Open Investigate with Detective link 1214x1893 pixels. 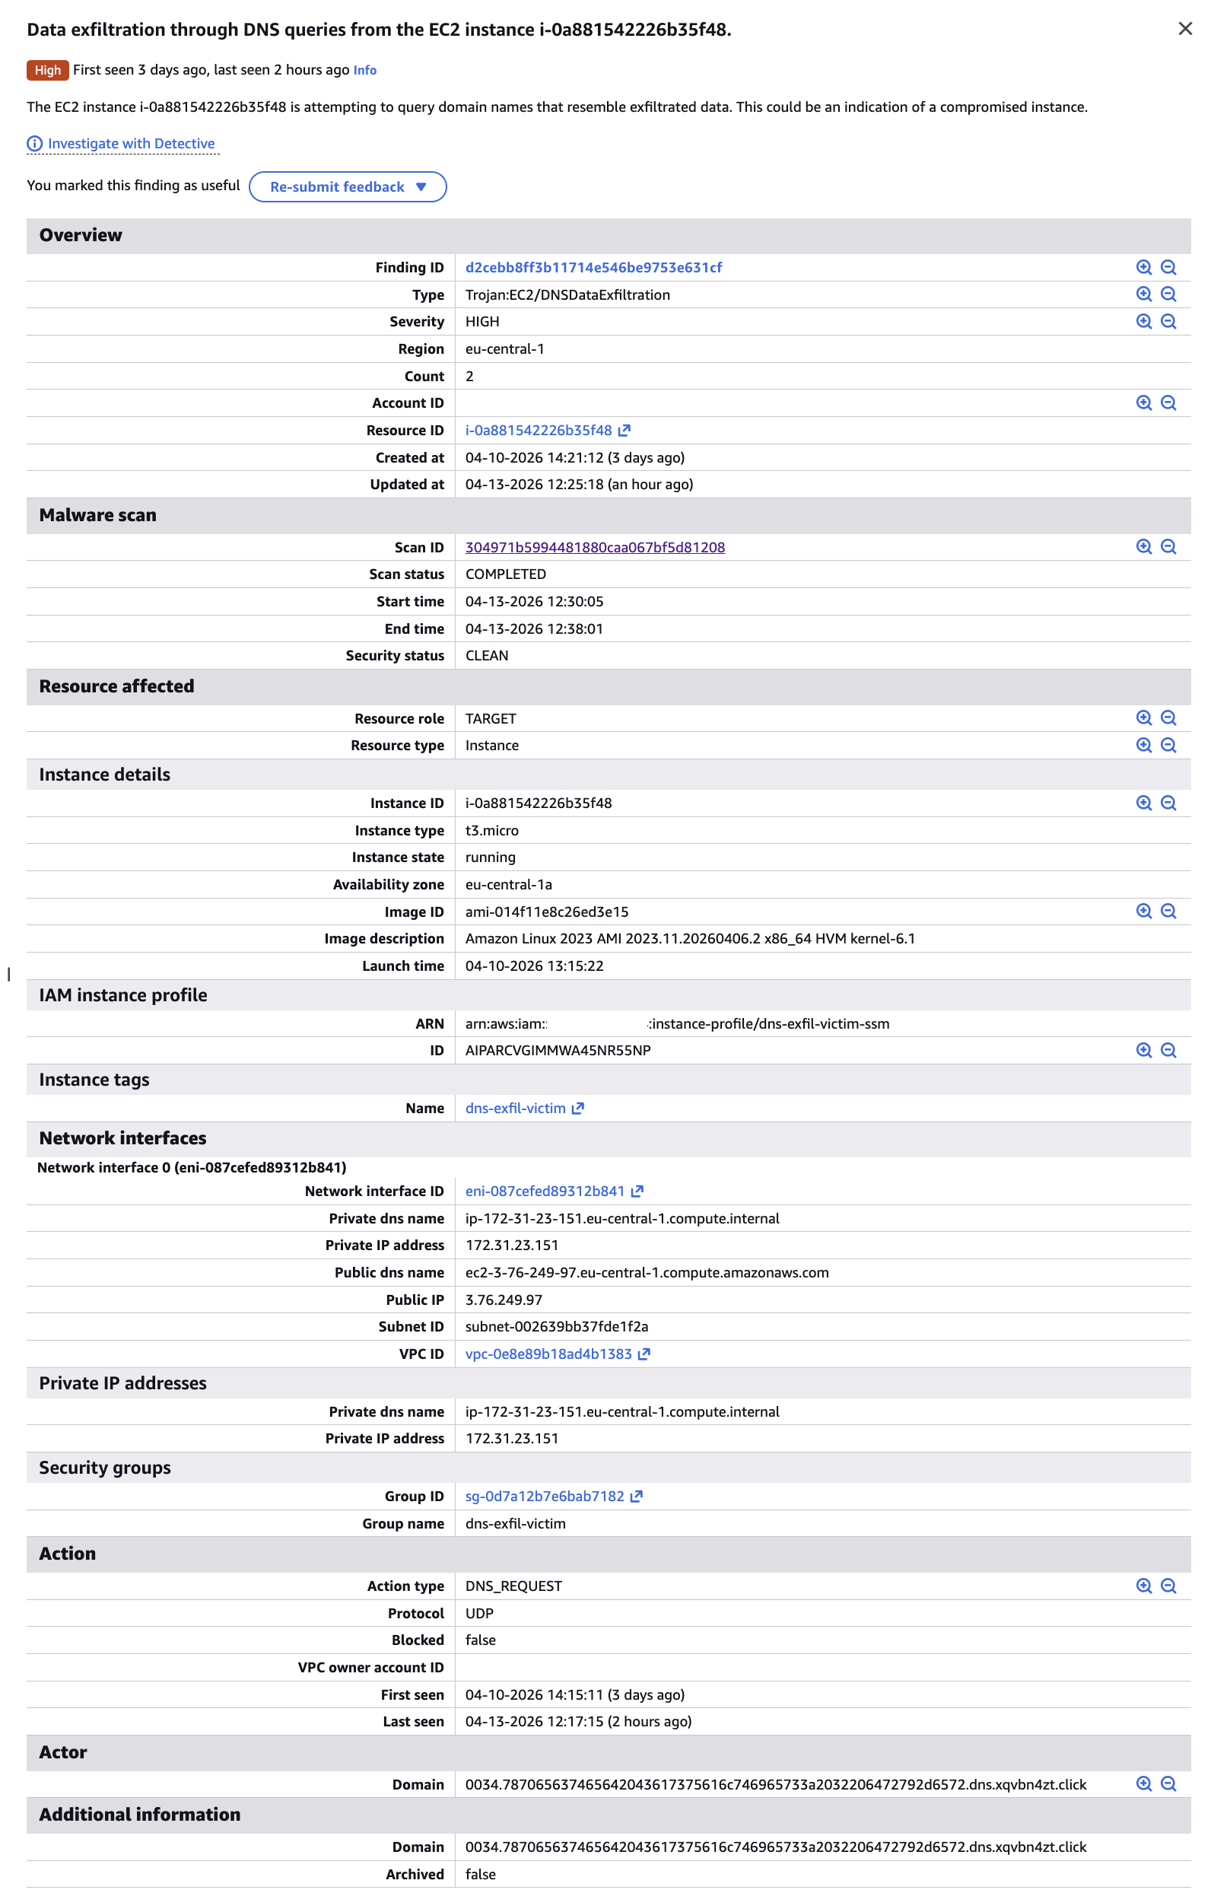[x=131, y=144]
